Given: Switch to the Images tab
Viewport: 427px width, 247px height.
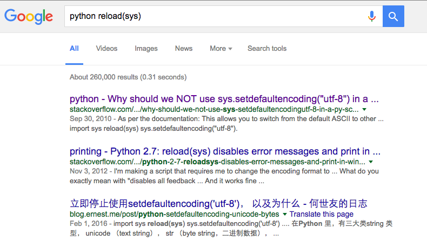Looking at the screenshot, I should tap(146, 49).
